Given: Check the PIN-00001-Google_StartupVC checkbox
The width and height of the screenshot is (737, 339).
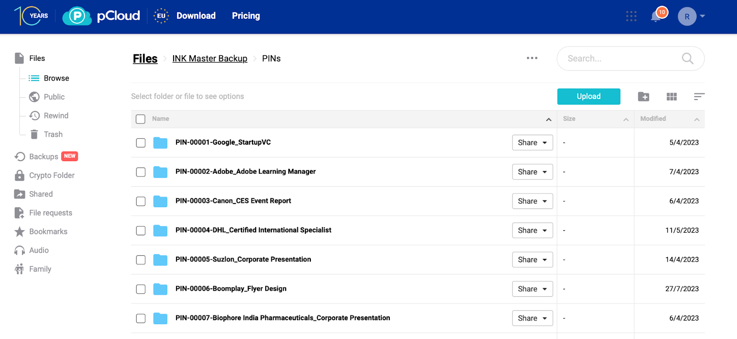Looking at the screenshot, I should (x=140, y=143).
